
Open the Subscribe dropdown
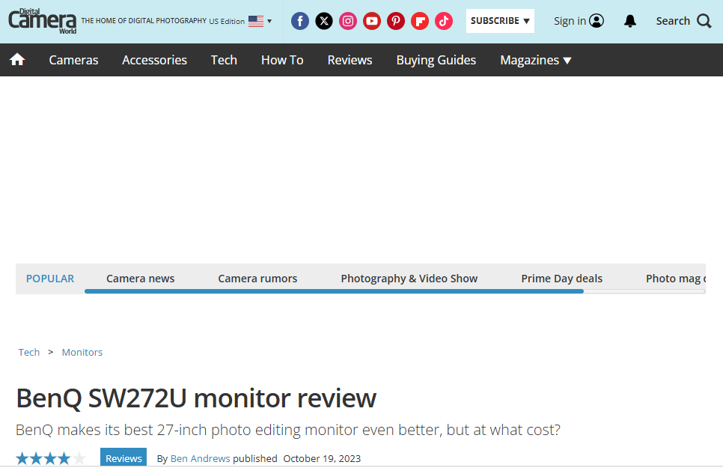tap(499, 21)
